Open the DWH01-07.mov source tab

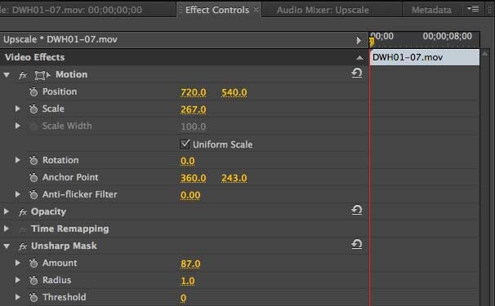click(x=71, y=10)
